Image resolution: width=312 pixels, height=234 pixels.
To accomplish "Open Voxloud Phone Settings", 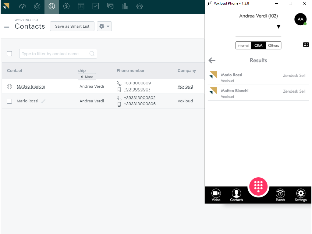I will tap(301, 195).
